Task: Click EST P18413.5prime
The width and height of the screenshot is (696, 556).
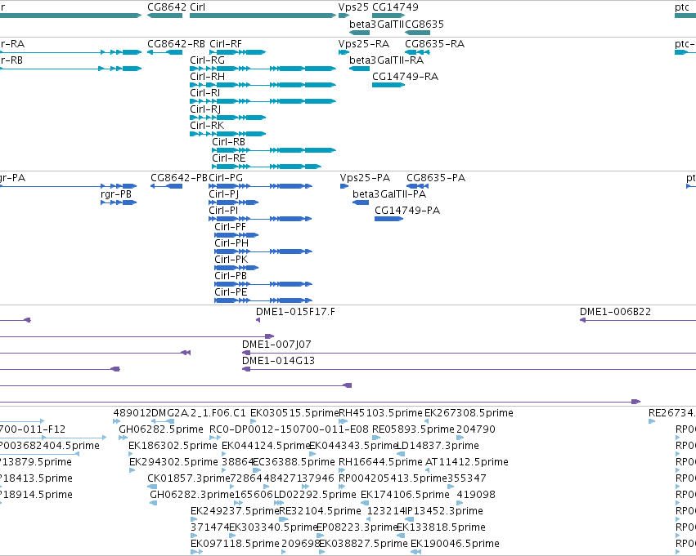Action: point(36,478)
